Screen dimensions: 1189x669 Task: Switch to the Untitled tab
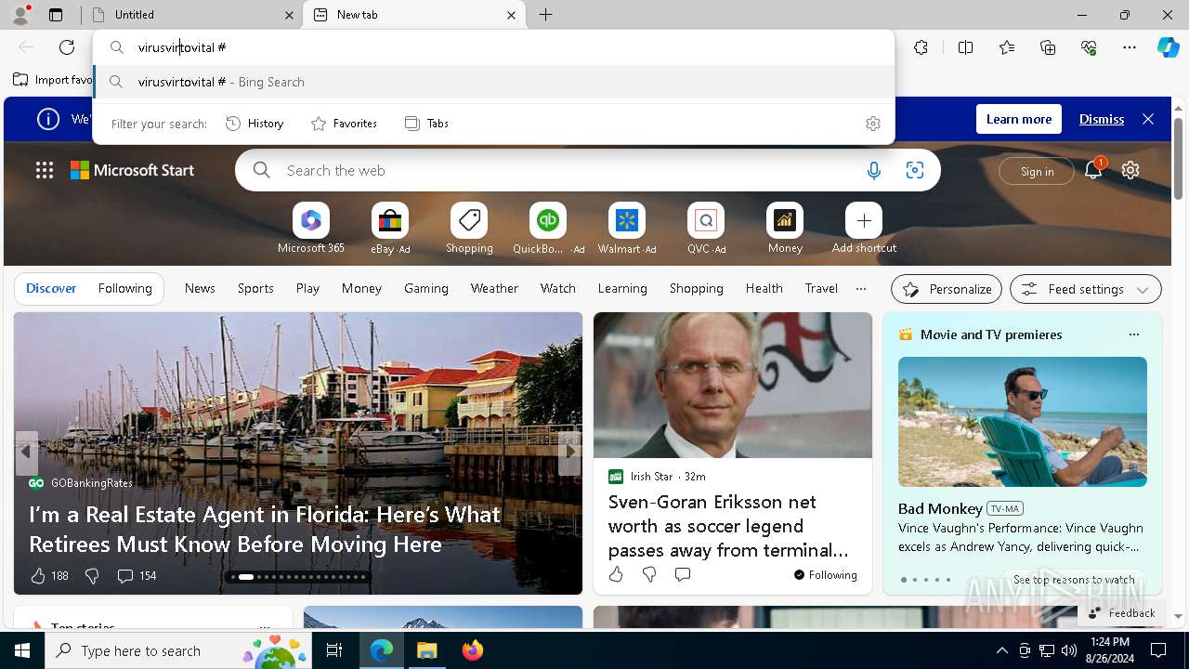pos(194,15)
